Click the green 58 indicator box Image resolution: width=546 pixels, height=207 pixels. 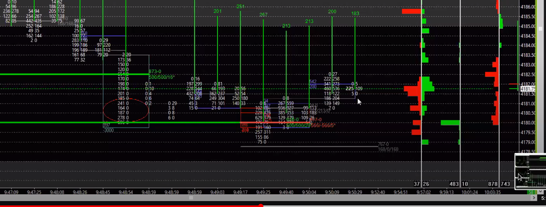[531, 192]
